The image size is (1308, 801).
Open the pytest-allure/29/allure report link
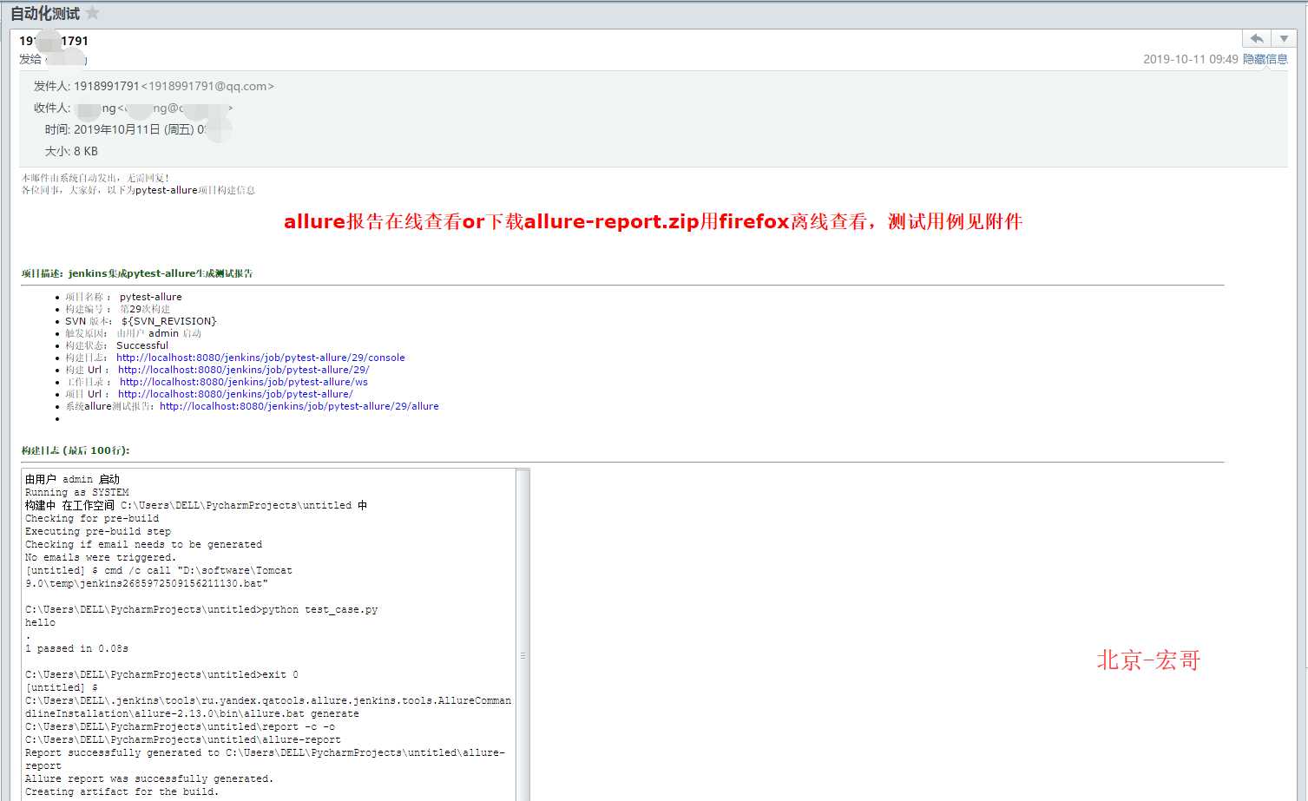pyautogui.click(x=299, y=406)
